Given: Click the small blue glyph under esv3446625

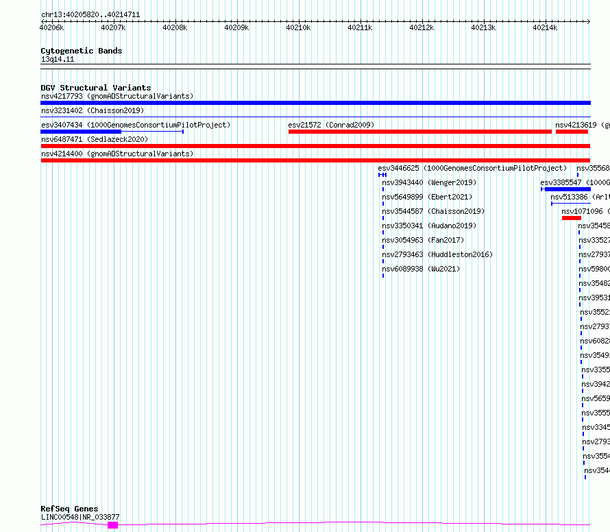Looking at the screenshot, I should (x=382, y=175).
